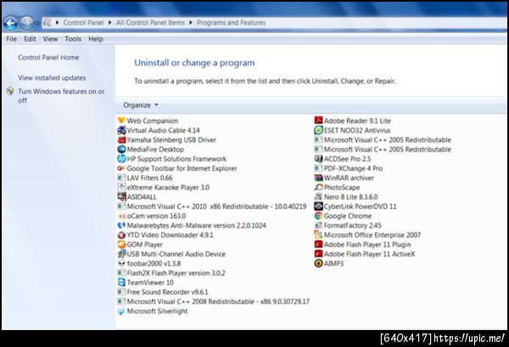Select the PhotoScape icon
Image resolution: width=509 pixels, height=347 pixels.
tap(318, 187)
